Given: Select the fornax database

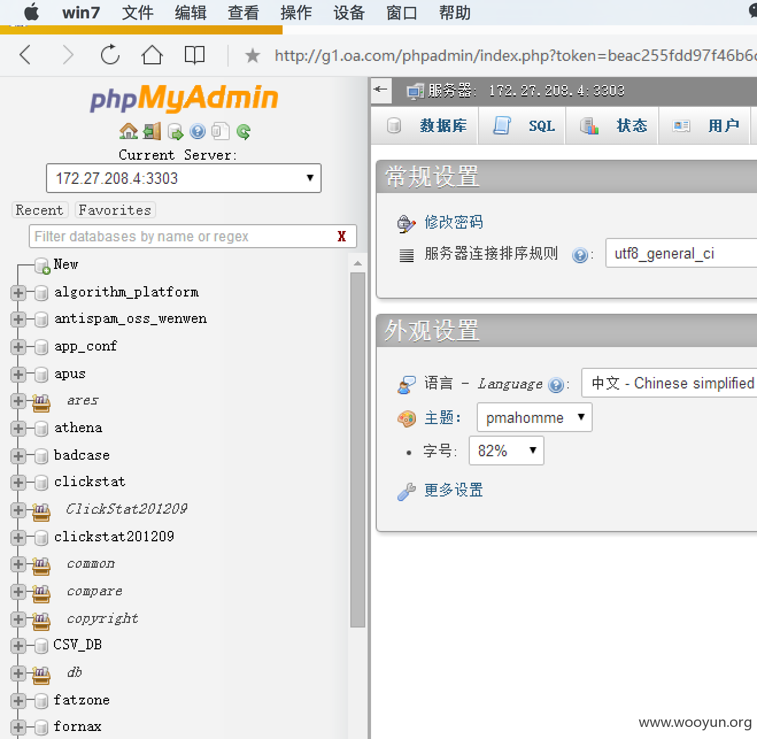Looking at the screenshot, I should [78, 726].
